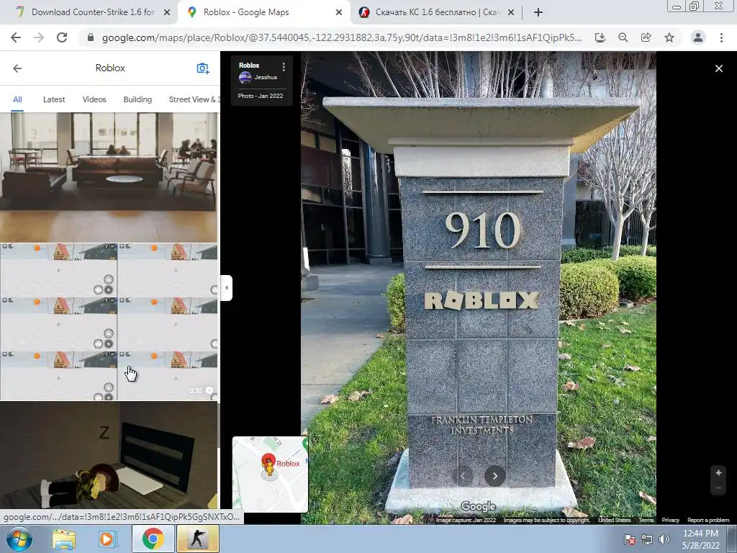737x553 pixels.
Task: Open the Roblox mini map
Action: click(270, 474)
